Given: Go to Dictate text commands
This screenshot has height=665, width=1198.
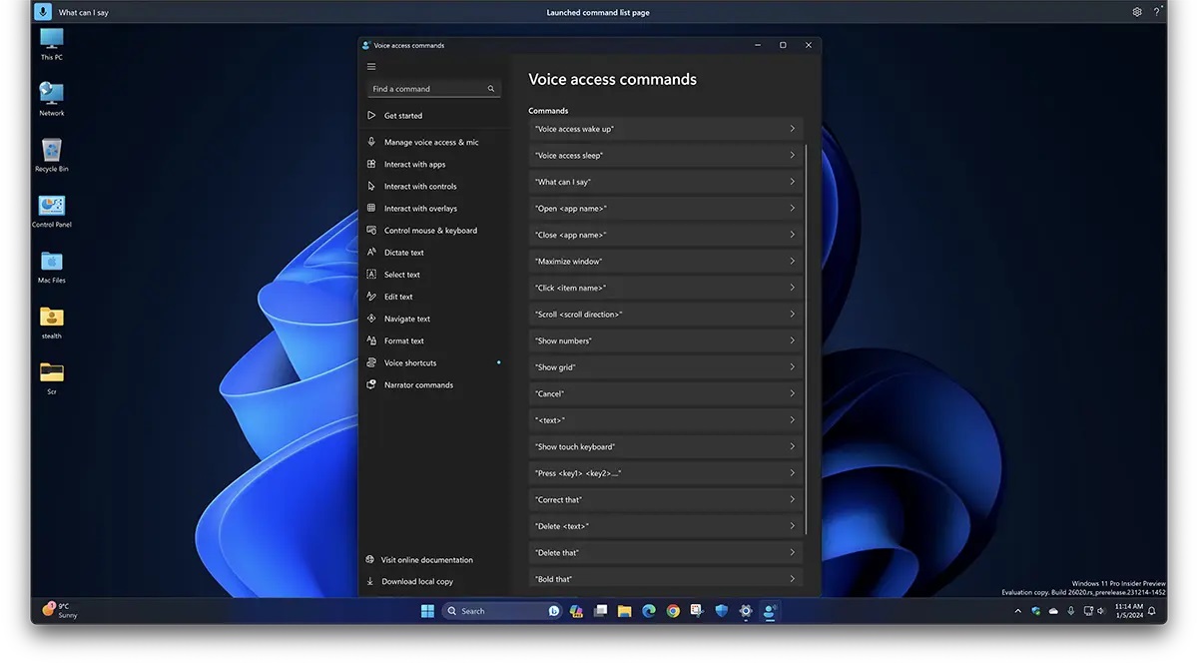Looking at the screenshot, I should pos(404,253).
